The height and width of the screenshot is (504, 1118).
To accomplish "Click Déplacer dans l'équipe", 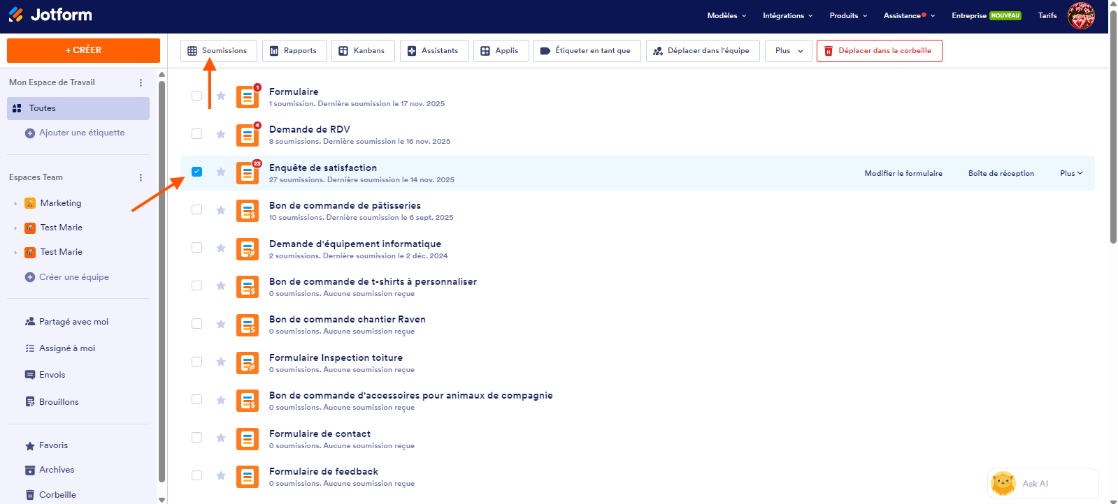I will pyautogui.click(x=703, y=51).
